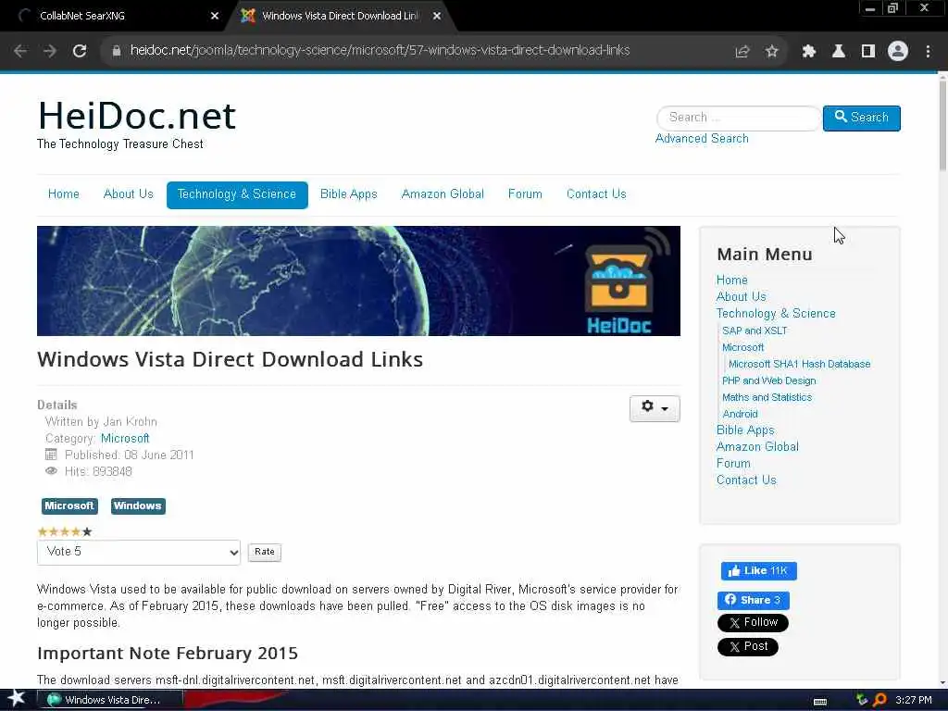Screen dimensions: 948x711
Task: Click the 3:27 PM taskbar clock
Action: coord(914,700)
